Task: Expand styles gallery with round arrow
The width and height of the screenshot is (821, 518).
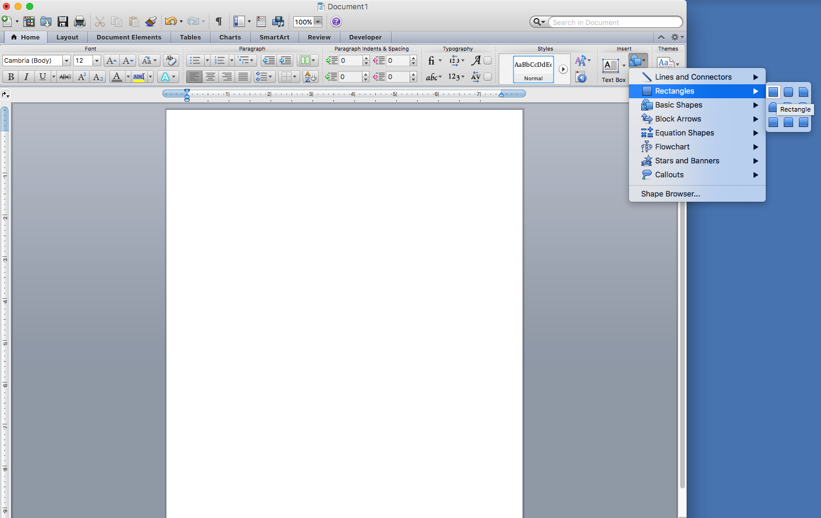Action: coord(563,69)
